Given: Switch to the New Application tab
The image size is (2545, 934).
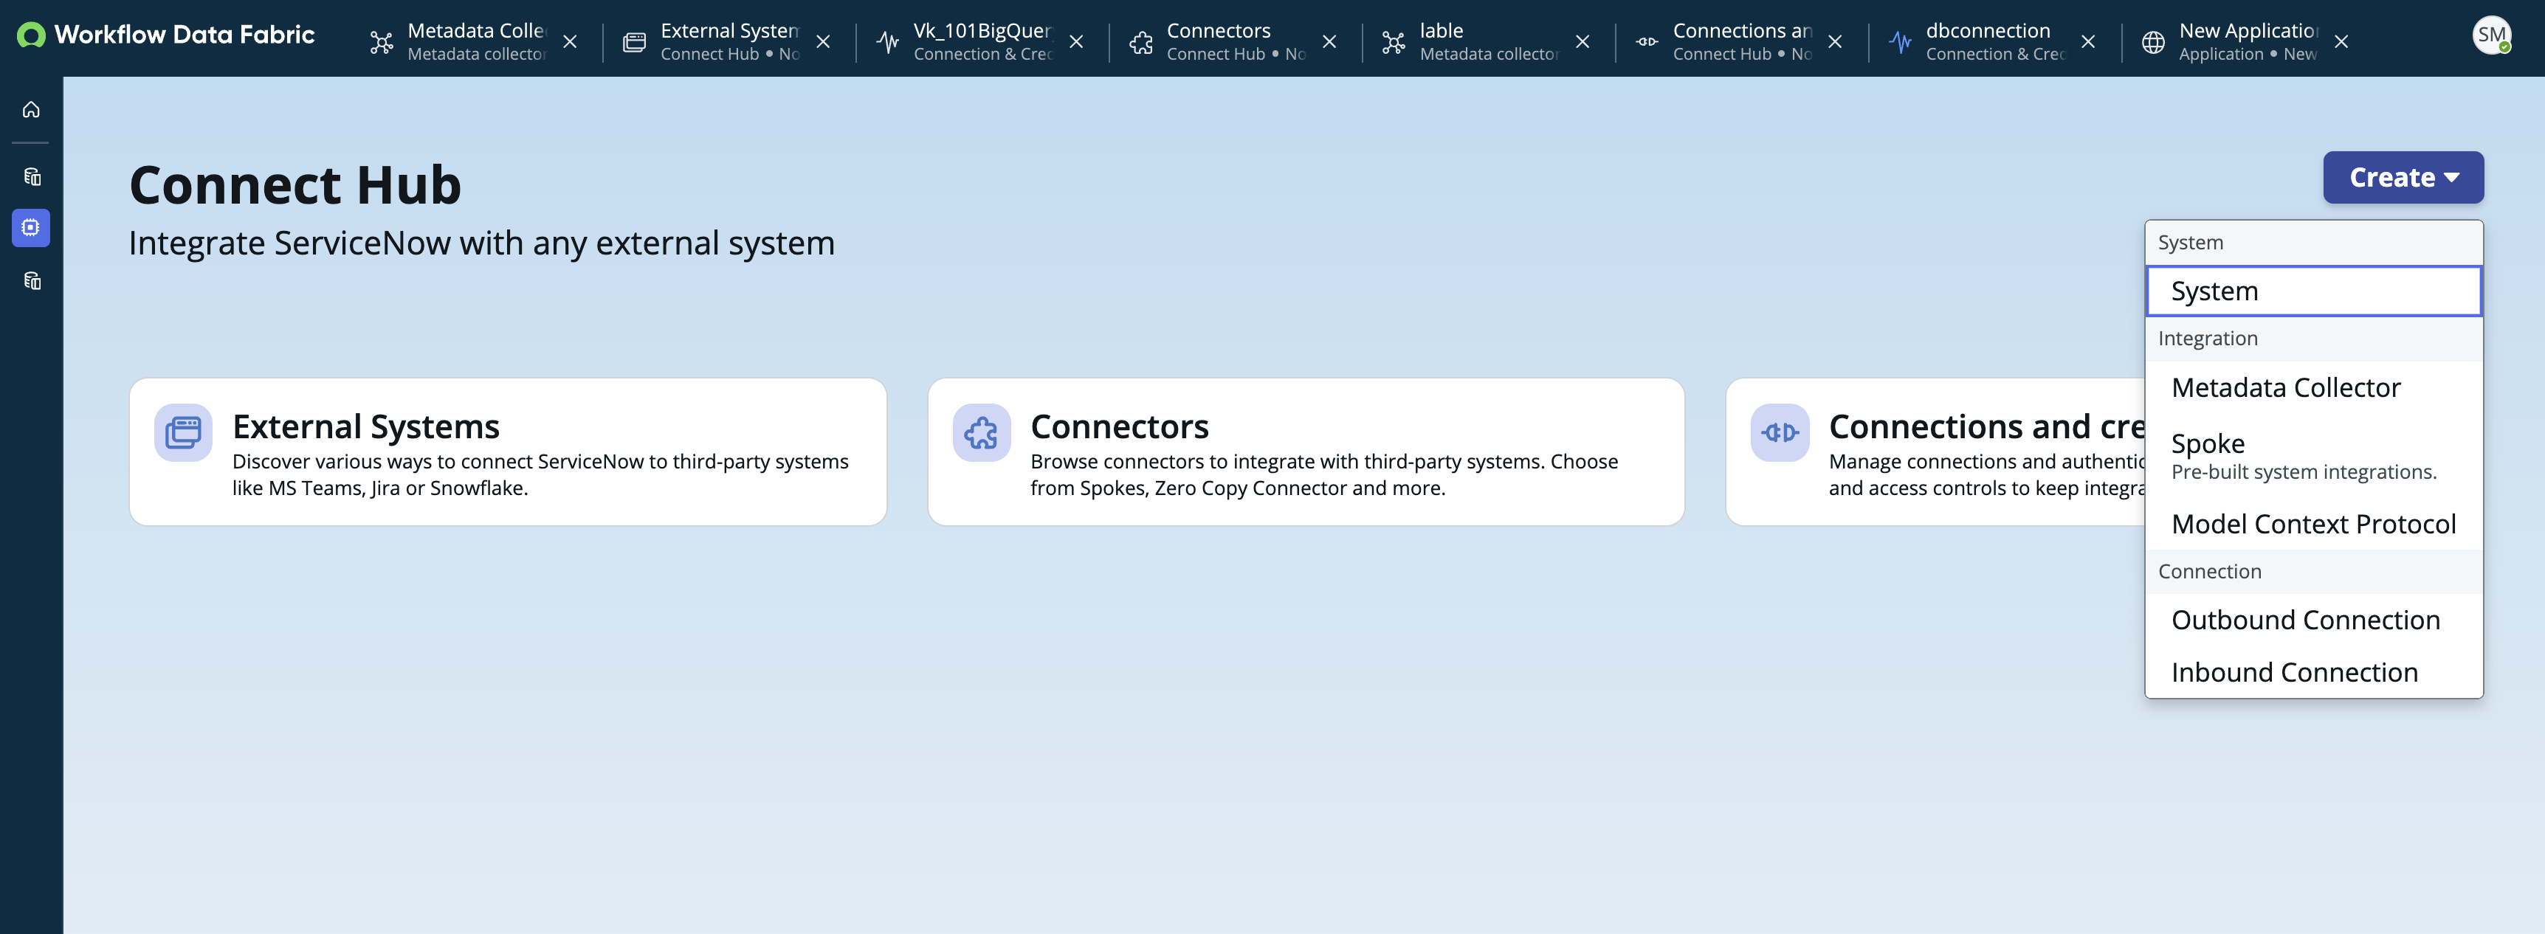Looking at the screenshot, I should click(x=2248, y=41).
